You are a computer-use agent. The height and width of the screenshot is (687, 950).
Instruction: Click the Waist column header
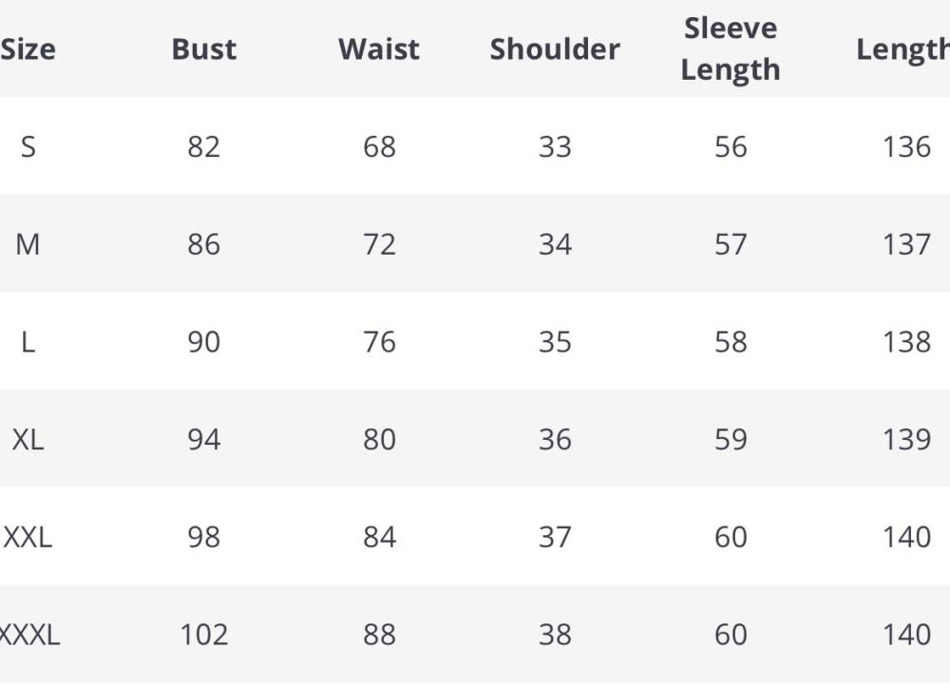379,49
